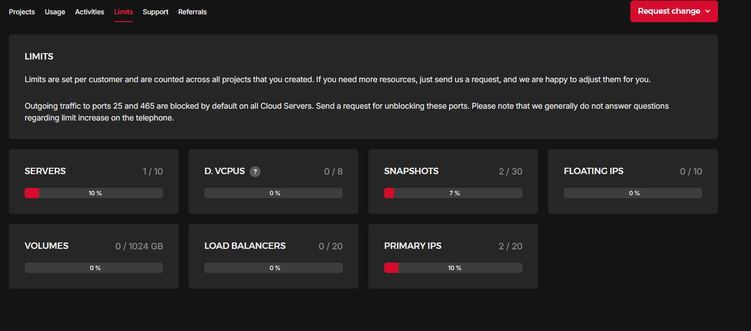Screen dimensions: 751x331
Task: Click the LOAD BALANCERS card heading
Action: tap(245, 246)
